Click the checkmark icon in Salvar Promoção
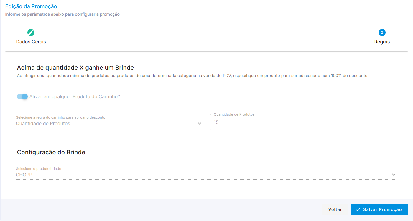 pos(358,209)
